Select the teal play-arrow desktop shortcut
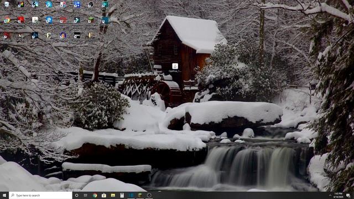Image resolution: width=354 pixels, height=199 pixels. click(105, 4)
